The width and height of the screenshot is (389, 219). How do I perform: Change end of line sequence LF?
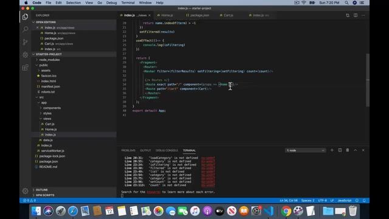[332, 200]
